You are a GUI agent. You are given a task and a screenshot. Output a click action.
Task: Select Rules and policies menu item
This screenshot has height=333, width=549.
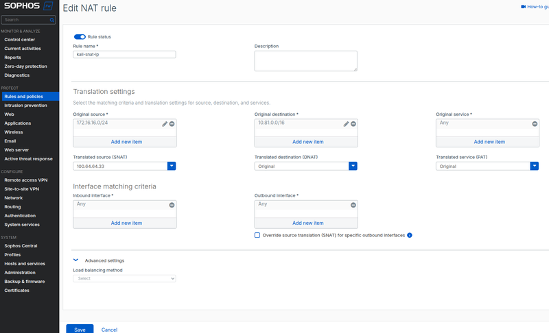[x=30, y=97]
